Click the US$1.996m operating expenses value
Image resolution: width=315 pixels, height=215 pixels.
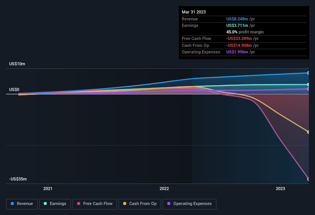(x=237, y=52)
